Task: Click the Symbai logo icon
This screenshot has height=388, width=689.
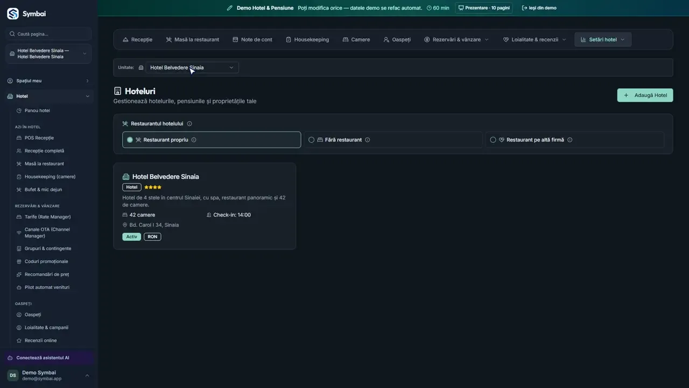Action: (12, 14)
